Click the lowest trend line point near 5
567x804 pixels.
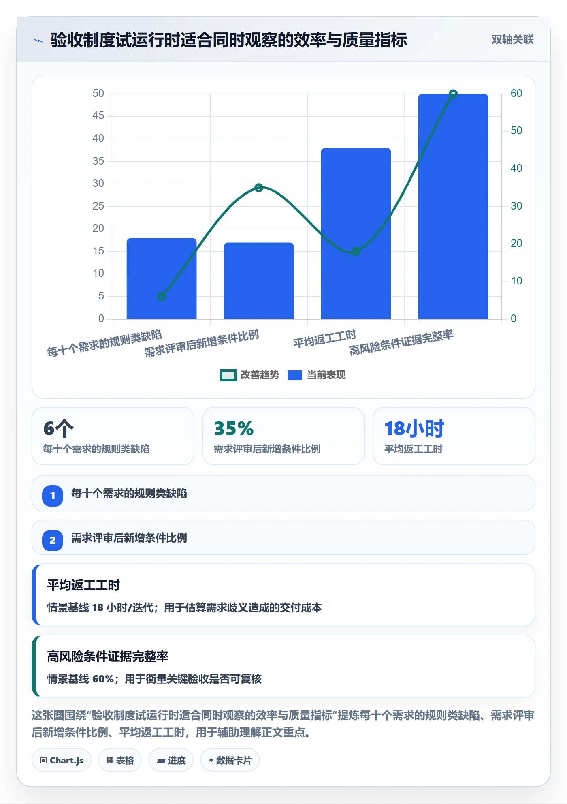[x=162, y=297]
